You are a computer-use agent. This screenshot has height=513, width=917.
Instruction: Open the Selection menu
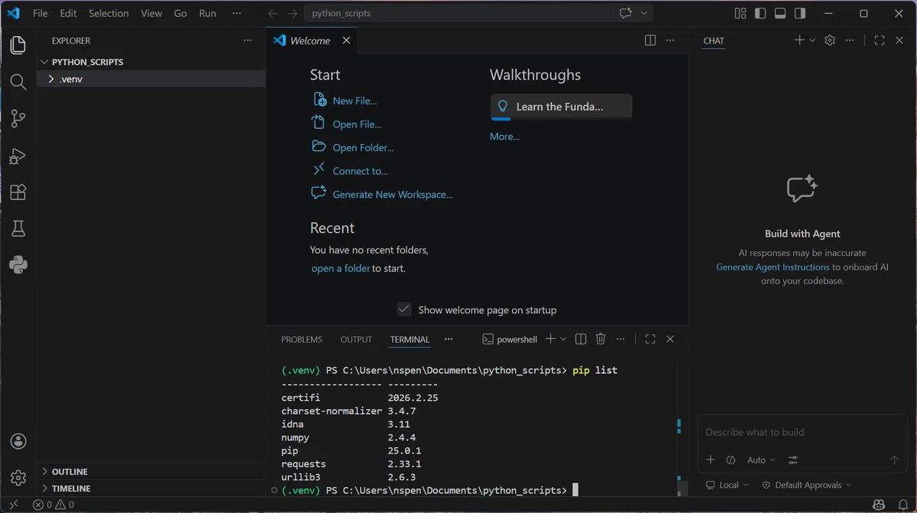[109, 13]
